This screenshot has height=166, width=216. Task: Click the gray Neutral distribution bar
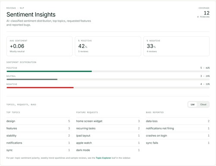tap(32, 80)
